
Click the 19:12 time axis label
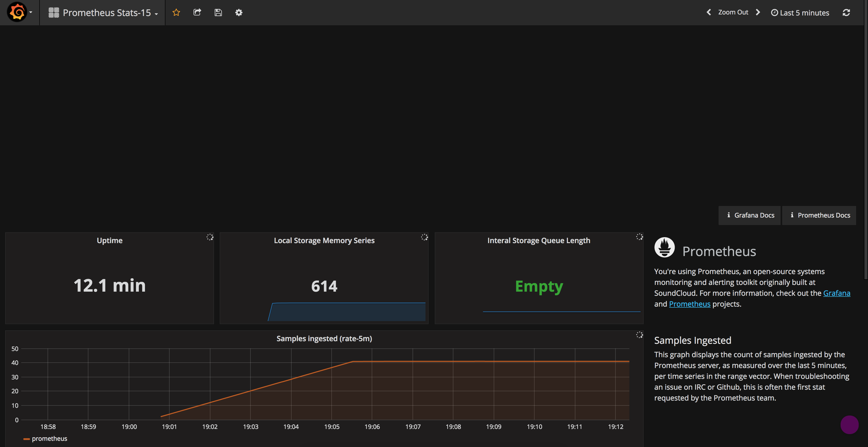[615, 427]
